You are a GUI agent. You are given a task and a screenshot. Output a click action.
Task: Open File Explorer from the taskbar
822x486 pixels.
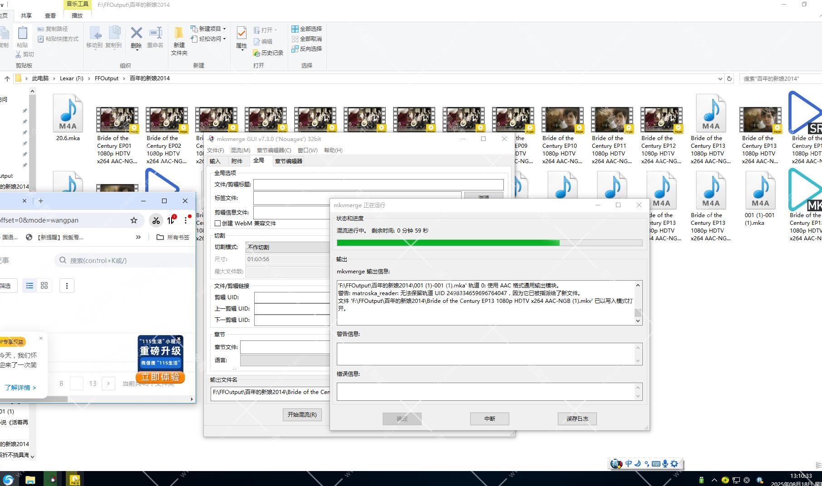30,479
